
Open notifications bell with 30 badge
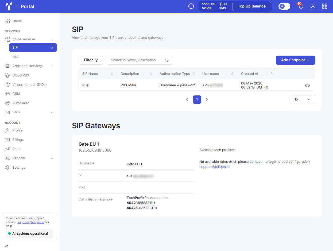pyautogui.click(x=301, y=6)
